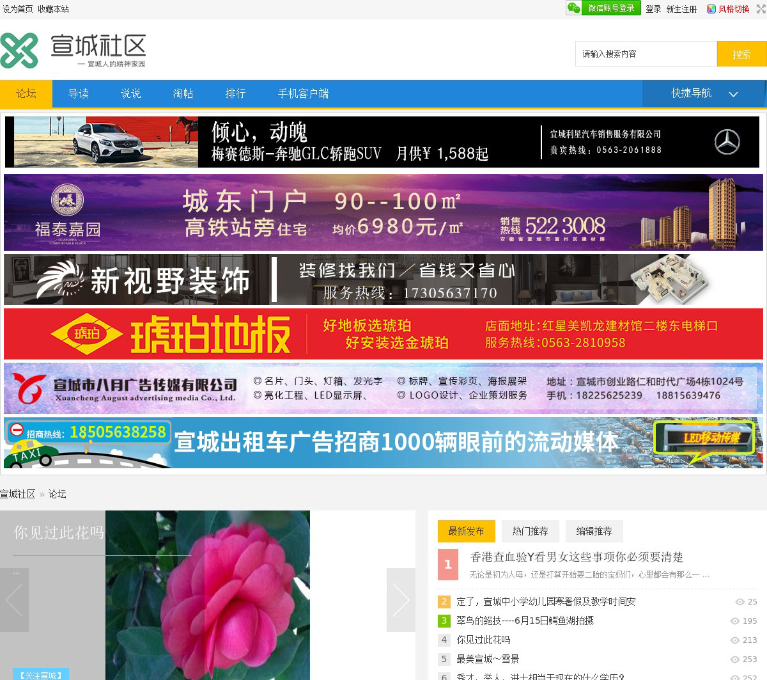Select the 排行 navigation tab

pos(236,93)
